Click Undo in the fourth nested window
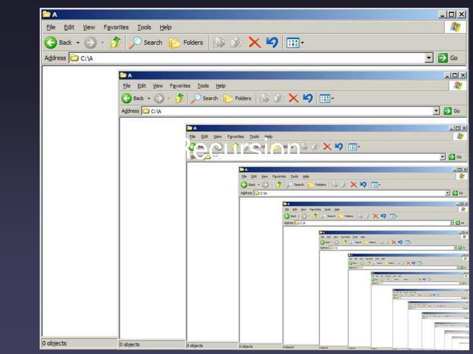 tap(363, 184)
